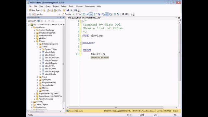
Task: Increase the indent of selected lines
Action: (126, 14)
